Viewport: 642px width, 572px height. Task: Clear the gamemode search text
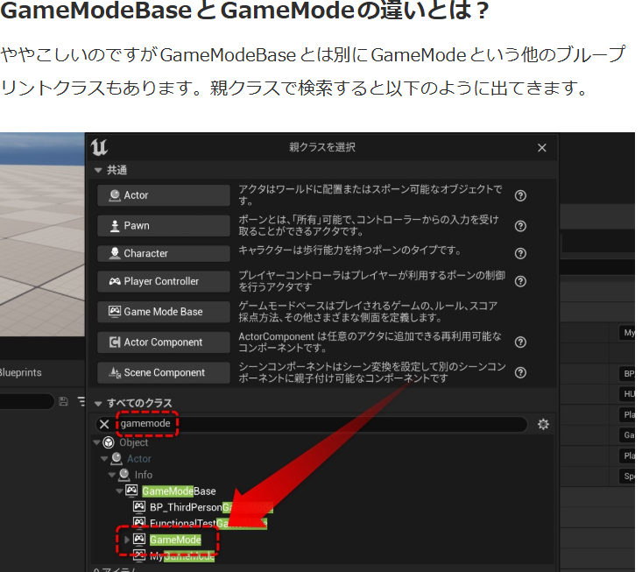[104, 424]
